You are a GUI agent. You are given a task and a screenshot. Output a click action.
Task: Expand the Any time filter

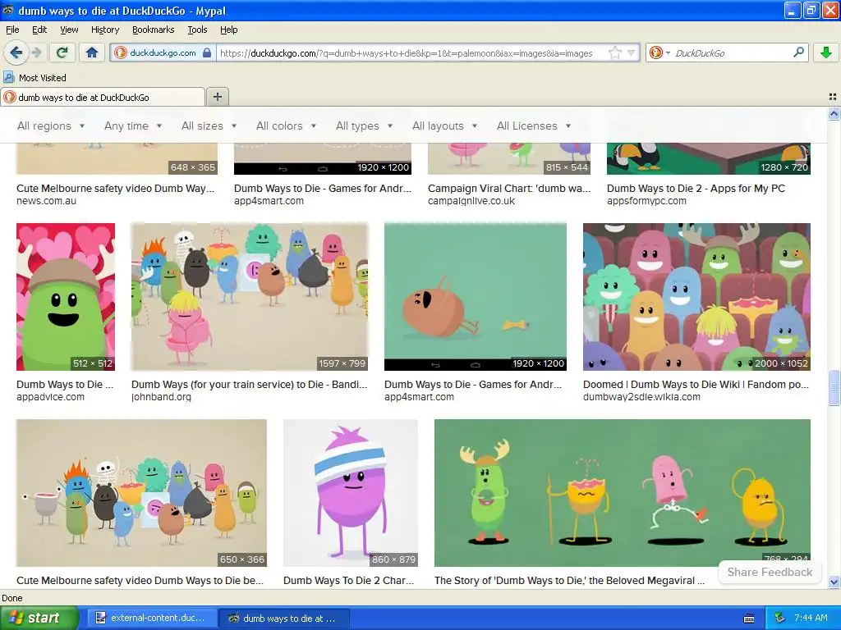coord(133,126)
